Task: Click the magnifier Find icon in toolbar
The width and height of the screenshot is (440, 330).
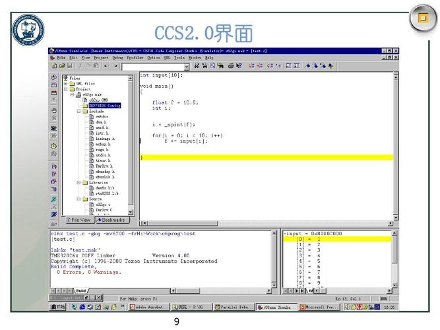Action: [212, 66]
